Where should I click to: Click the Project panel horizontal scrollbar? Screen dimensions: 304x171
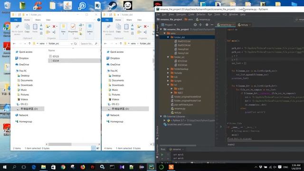[x=178, y=145]
